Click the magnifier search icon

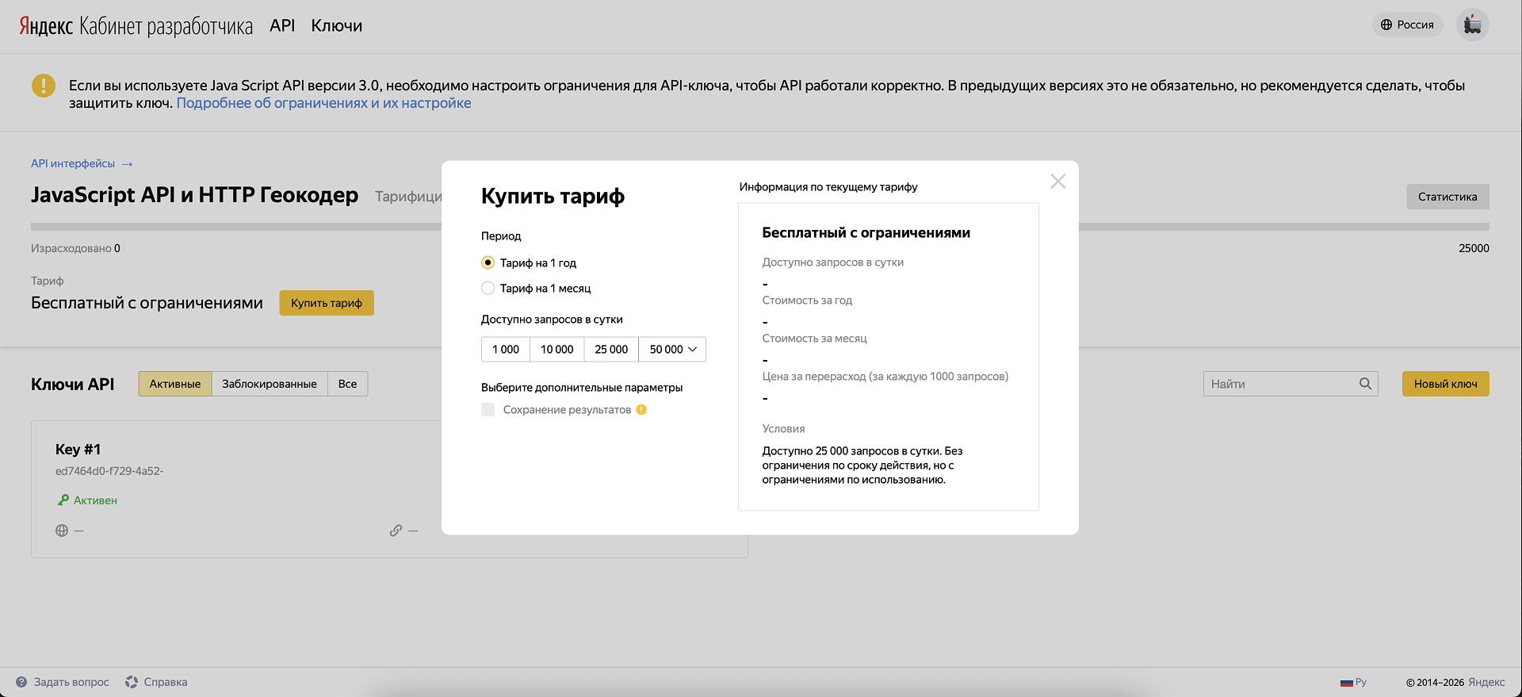click(x=1365, y=384)
